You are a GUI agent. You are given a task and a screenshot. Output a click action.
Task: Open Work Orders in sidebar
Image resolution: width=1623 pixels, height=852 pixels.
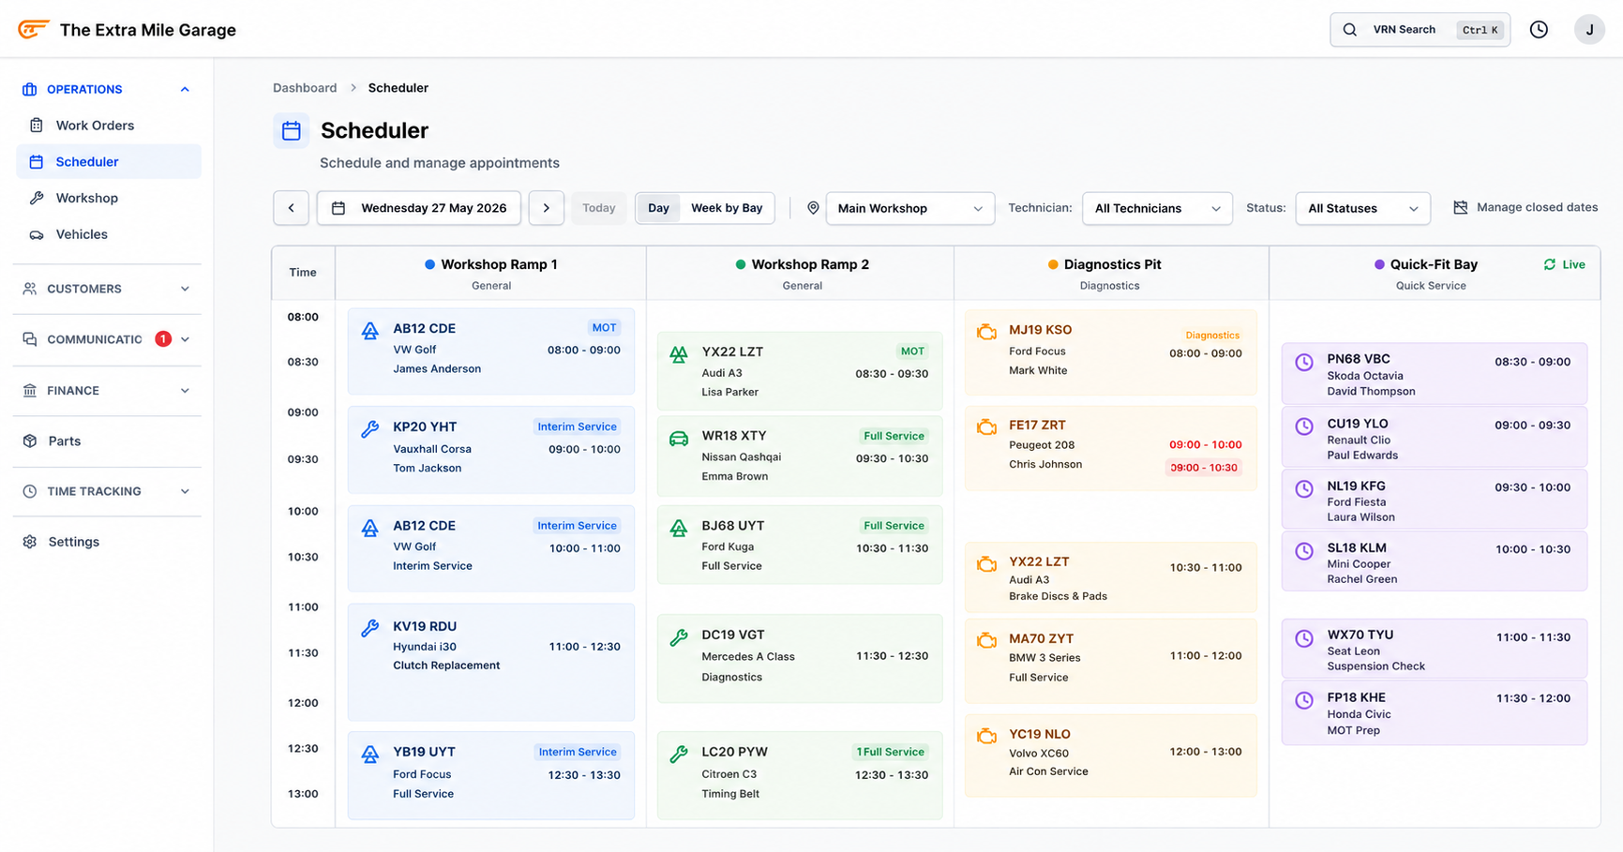coord(109,126)
